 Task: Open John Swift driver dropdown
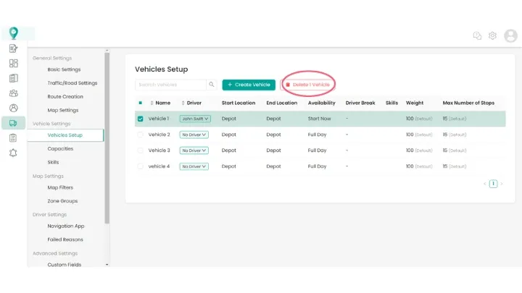tap(194, 119)
